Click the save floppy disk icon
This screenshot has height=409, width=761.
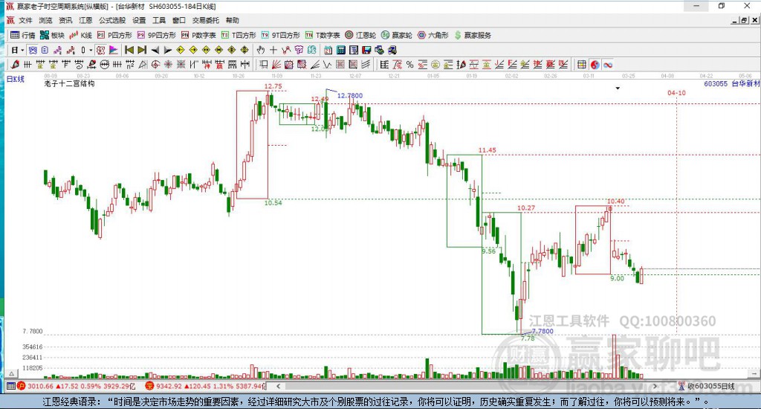pyautogui.click(x=366, y=50)
